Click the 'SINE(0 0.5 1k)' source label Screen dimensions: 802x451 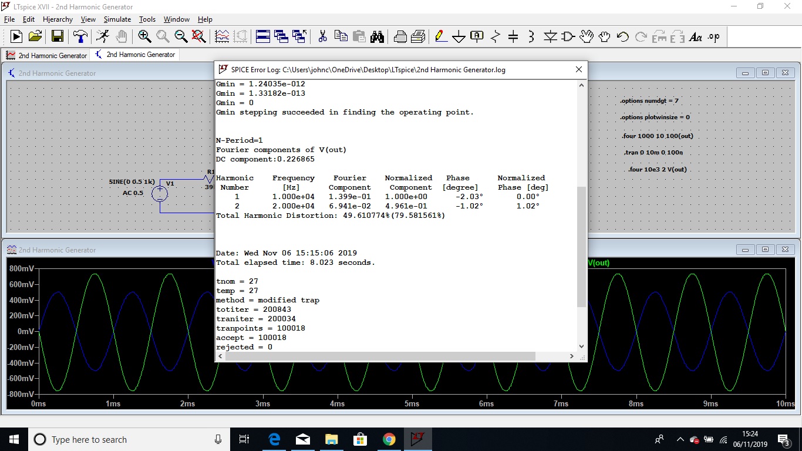132,181
